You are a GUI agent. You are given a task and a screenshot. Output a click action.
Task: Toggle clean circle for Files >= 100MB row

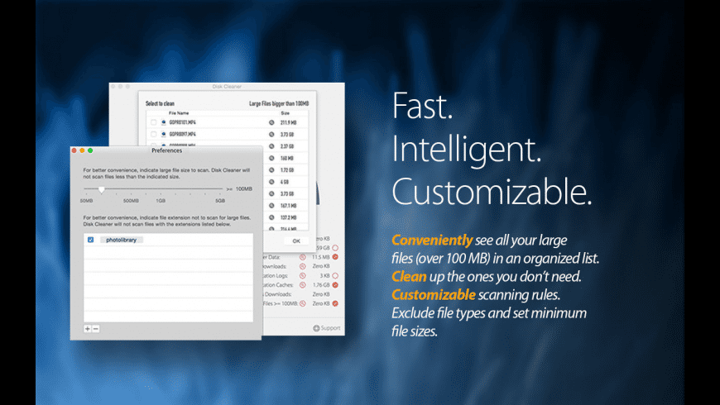tap(335, 303)
